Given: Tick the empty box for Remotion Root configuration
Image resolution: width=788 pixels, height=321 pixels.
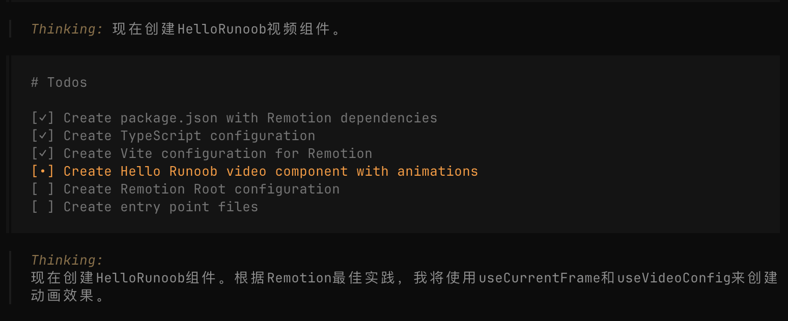Looking at the screenshot, I should 42,189.
